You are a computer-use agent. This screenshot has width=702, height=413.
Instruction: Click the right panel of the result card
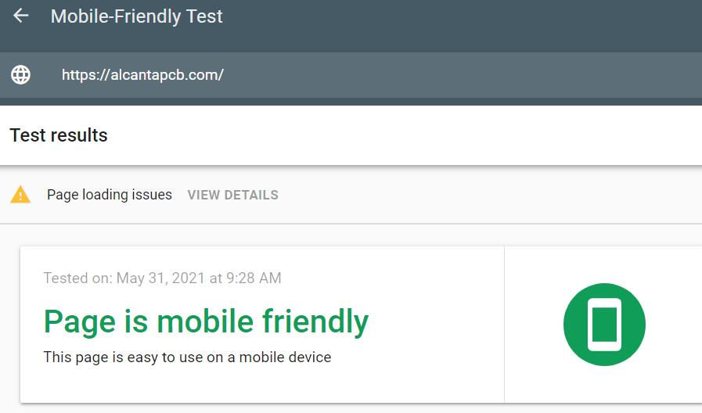click(x=603, y=325)
